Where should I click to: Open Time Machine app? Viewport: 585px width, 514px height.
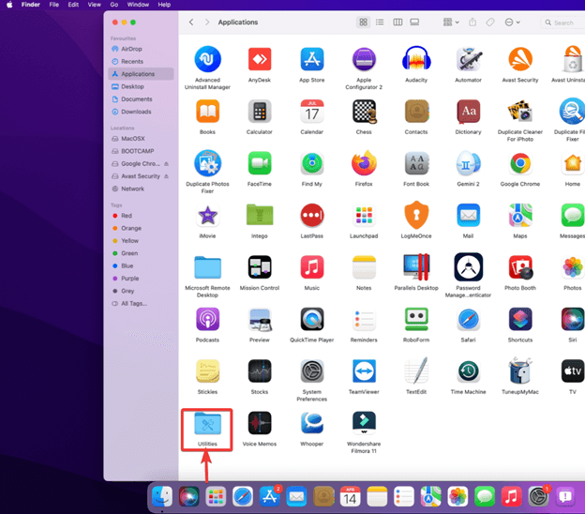tap(469, 371)
